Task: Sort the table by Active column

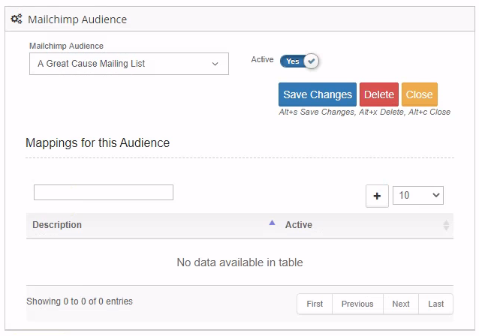Action: tap(366, 225)
